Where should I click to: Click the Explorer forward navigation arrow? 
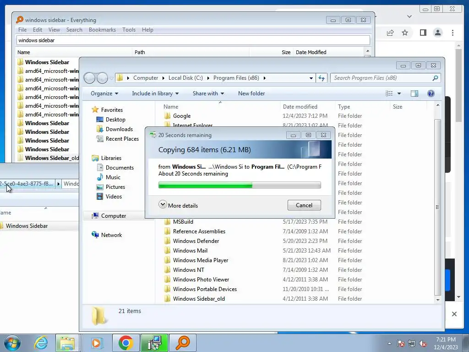pos(102,78)
